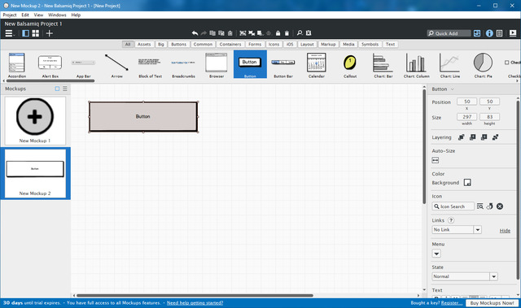Click the Quick Add search field

tap(449, 33)
